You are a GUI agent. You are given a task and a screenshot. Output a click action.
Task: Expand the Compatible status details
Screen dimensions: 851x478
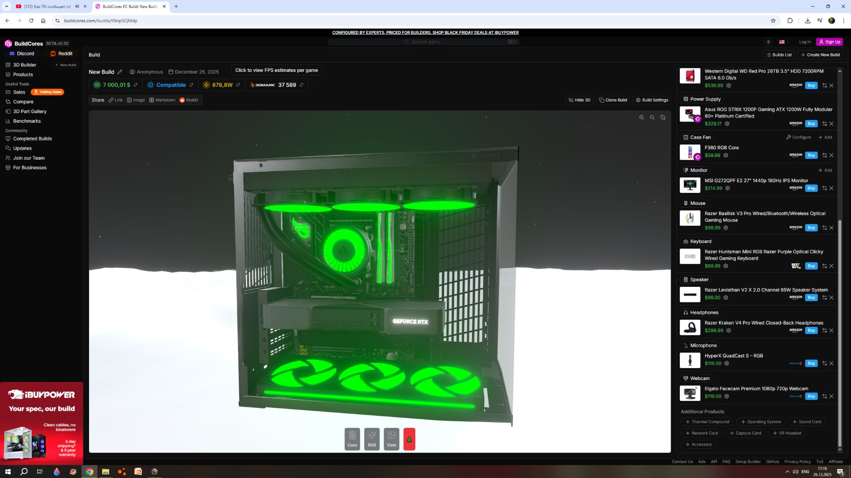tap(191, 85)
